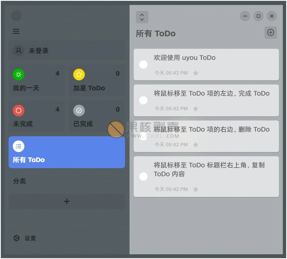The image size is (287, 259).
Task: Select the 所有 ToDo list
Action: (67, 152)
